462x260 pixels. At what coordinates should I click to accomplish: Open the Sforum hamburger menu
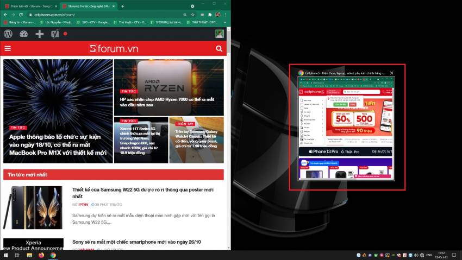[x=8, y=48]
